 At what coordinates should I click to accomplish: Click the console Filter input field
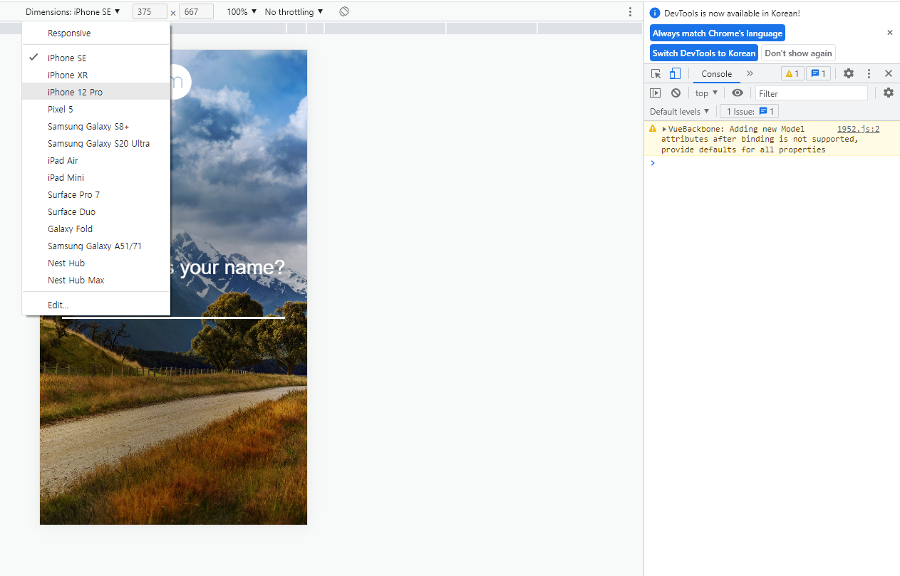click(x=812, y=93)
